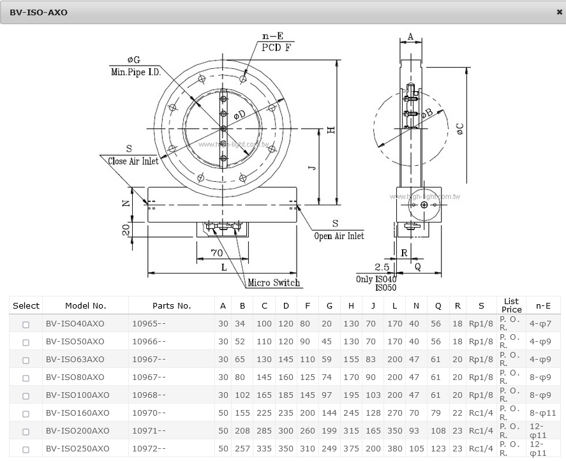Viewport: 566px width, 461px height.
Task: Select the BV-ISO250AXO checkbox
Action: coord(26,450)
